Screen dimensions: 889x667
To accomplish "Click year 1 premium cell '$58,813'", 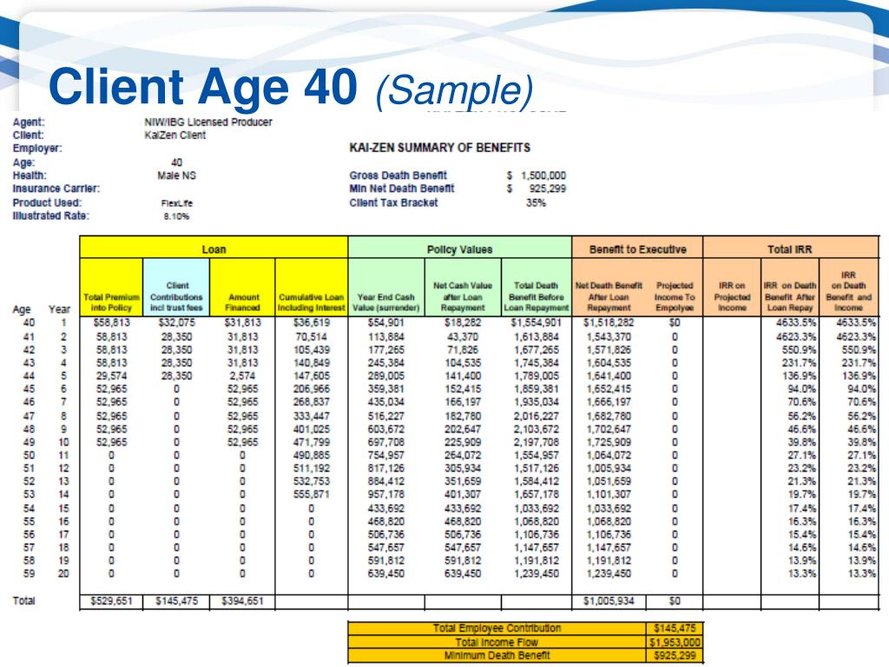I will pyautogui.click(x=111, y=323).
